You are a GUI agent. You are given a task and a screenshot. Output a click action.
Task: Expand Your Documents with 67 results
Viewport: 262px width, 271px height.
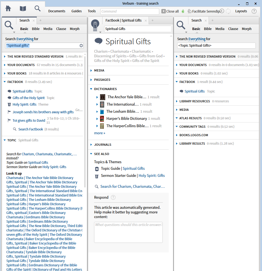point(5,65)
